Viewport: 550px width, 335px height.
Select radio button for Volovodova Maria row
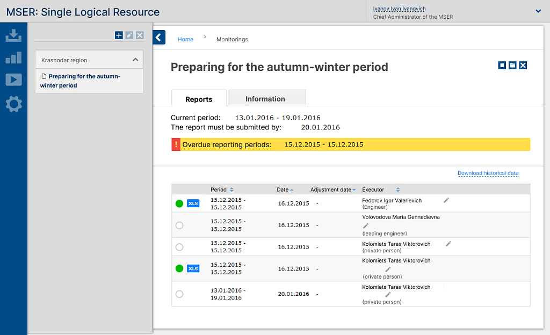coord(179,225)
